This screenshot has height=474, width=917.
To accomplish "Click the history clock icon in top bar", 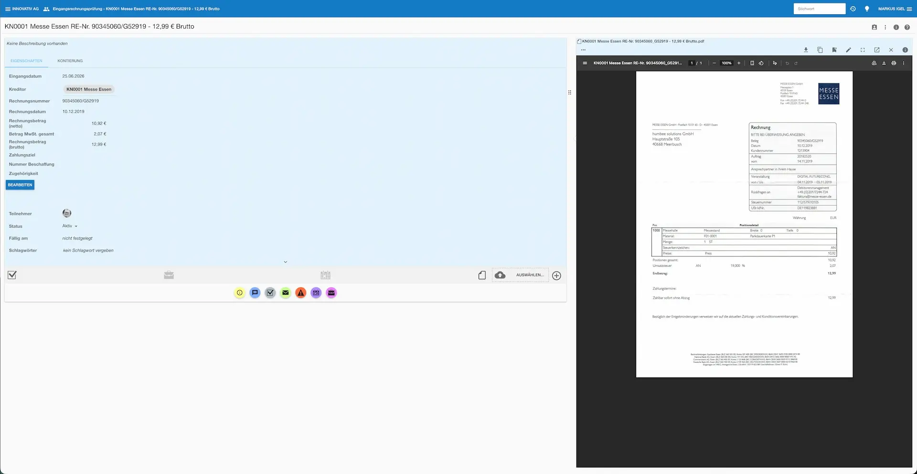I will point(853,9).
